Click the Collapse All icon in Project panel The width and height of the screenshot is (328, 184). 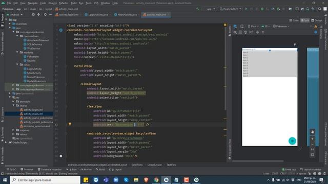pos(38,15)
